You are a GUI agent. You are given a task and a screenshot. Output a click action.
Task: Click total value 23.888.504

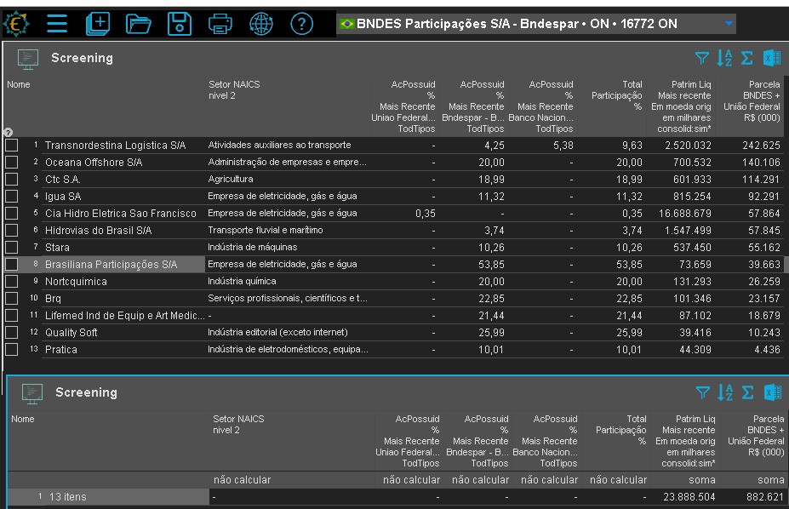pyautogui.click(x=689, y=497)
